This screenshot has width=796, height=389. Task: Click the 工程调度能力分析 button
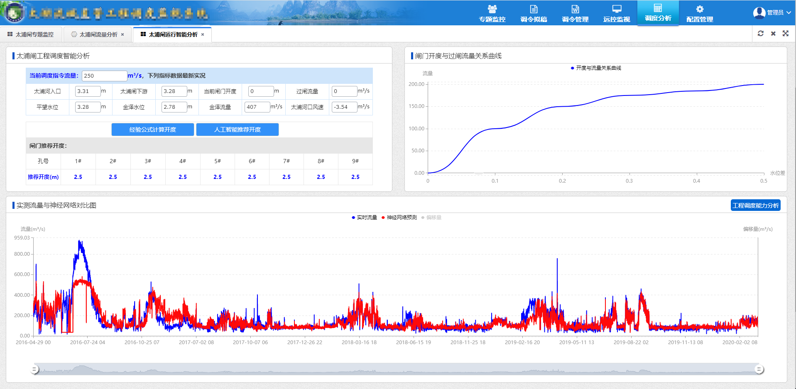(x=755, y=206)
